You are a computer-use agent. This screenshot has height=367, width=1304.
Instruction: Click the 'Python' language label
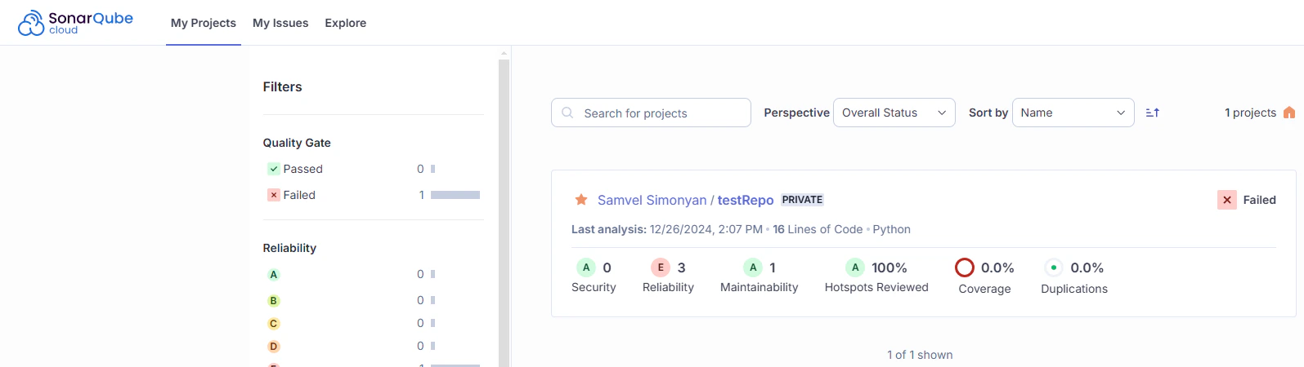coord(891,229)
